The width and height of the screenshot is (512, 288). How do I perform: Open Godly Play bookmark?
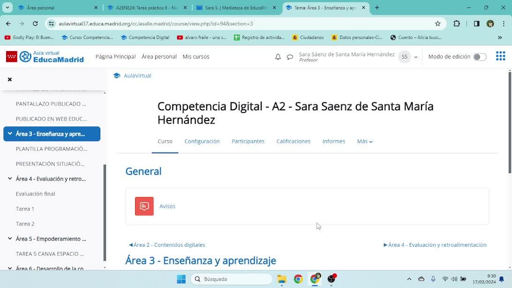tap(30, 38)
